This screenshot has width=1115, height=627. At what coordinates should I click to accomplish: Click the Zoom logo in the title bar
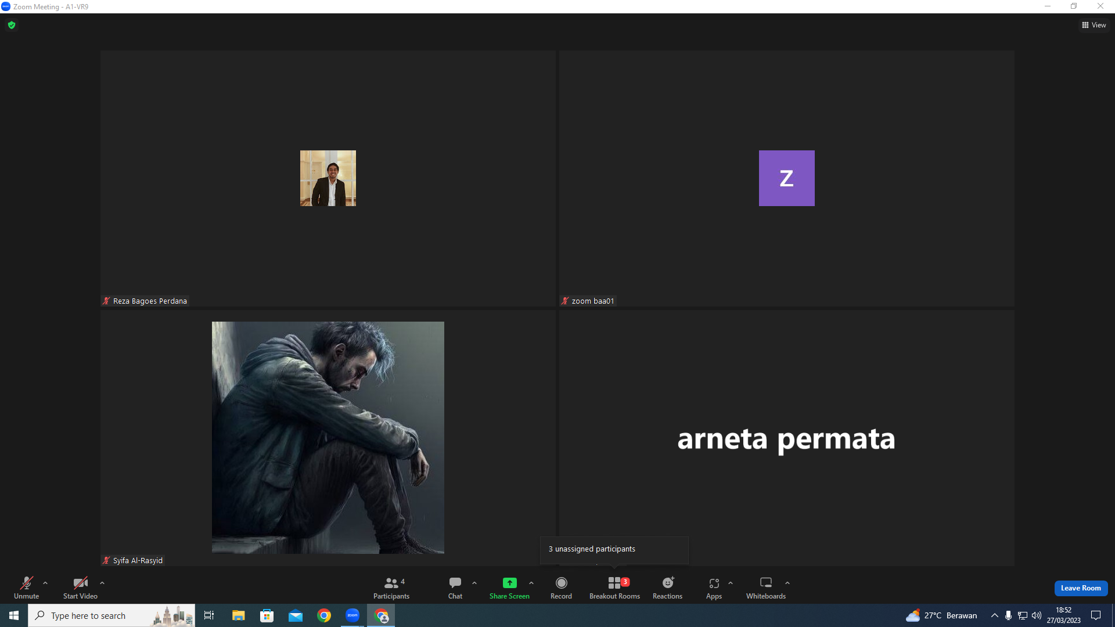[6, 6]
